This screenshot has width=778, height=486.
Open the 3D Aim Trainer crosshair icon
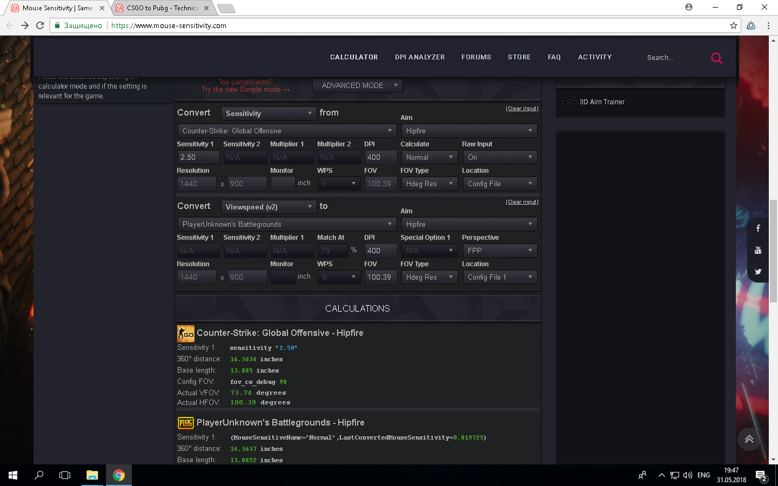click(x=569, y=102)
